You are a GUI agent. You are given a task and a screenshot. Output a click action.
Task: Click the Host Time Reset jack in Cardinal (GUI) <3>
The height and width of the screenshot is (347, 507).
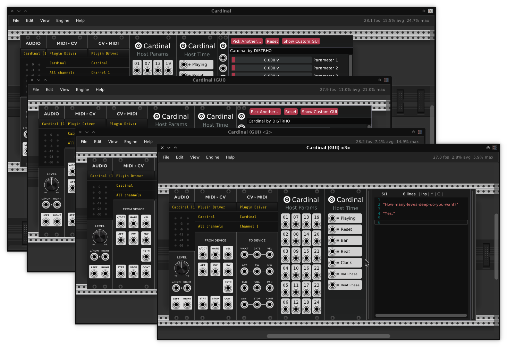[332, 229]
